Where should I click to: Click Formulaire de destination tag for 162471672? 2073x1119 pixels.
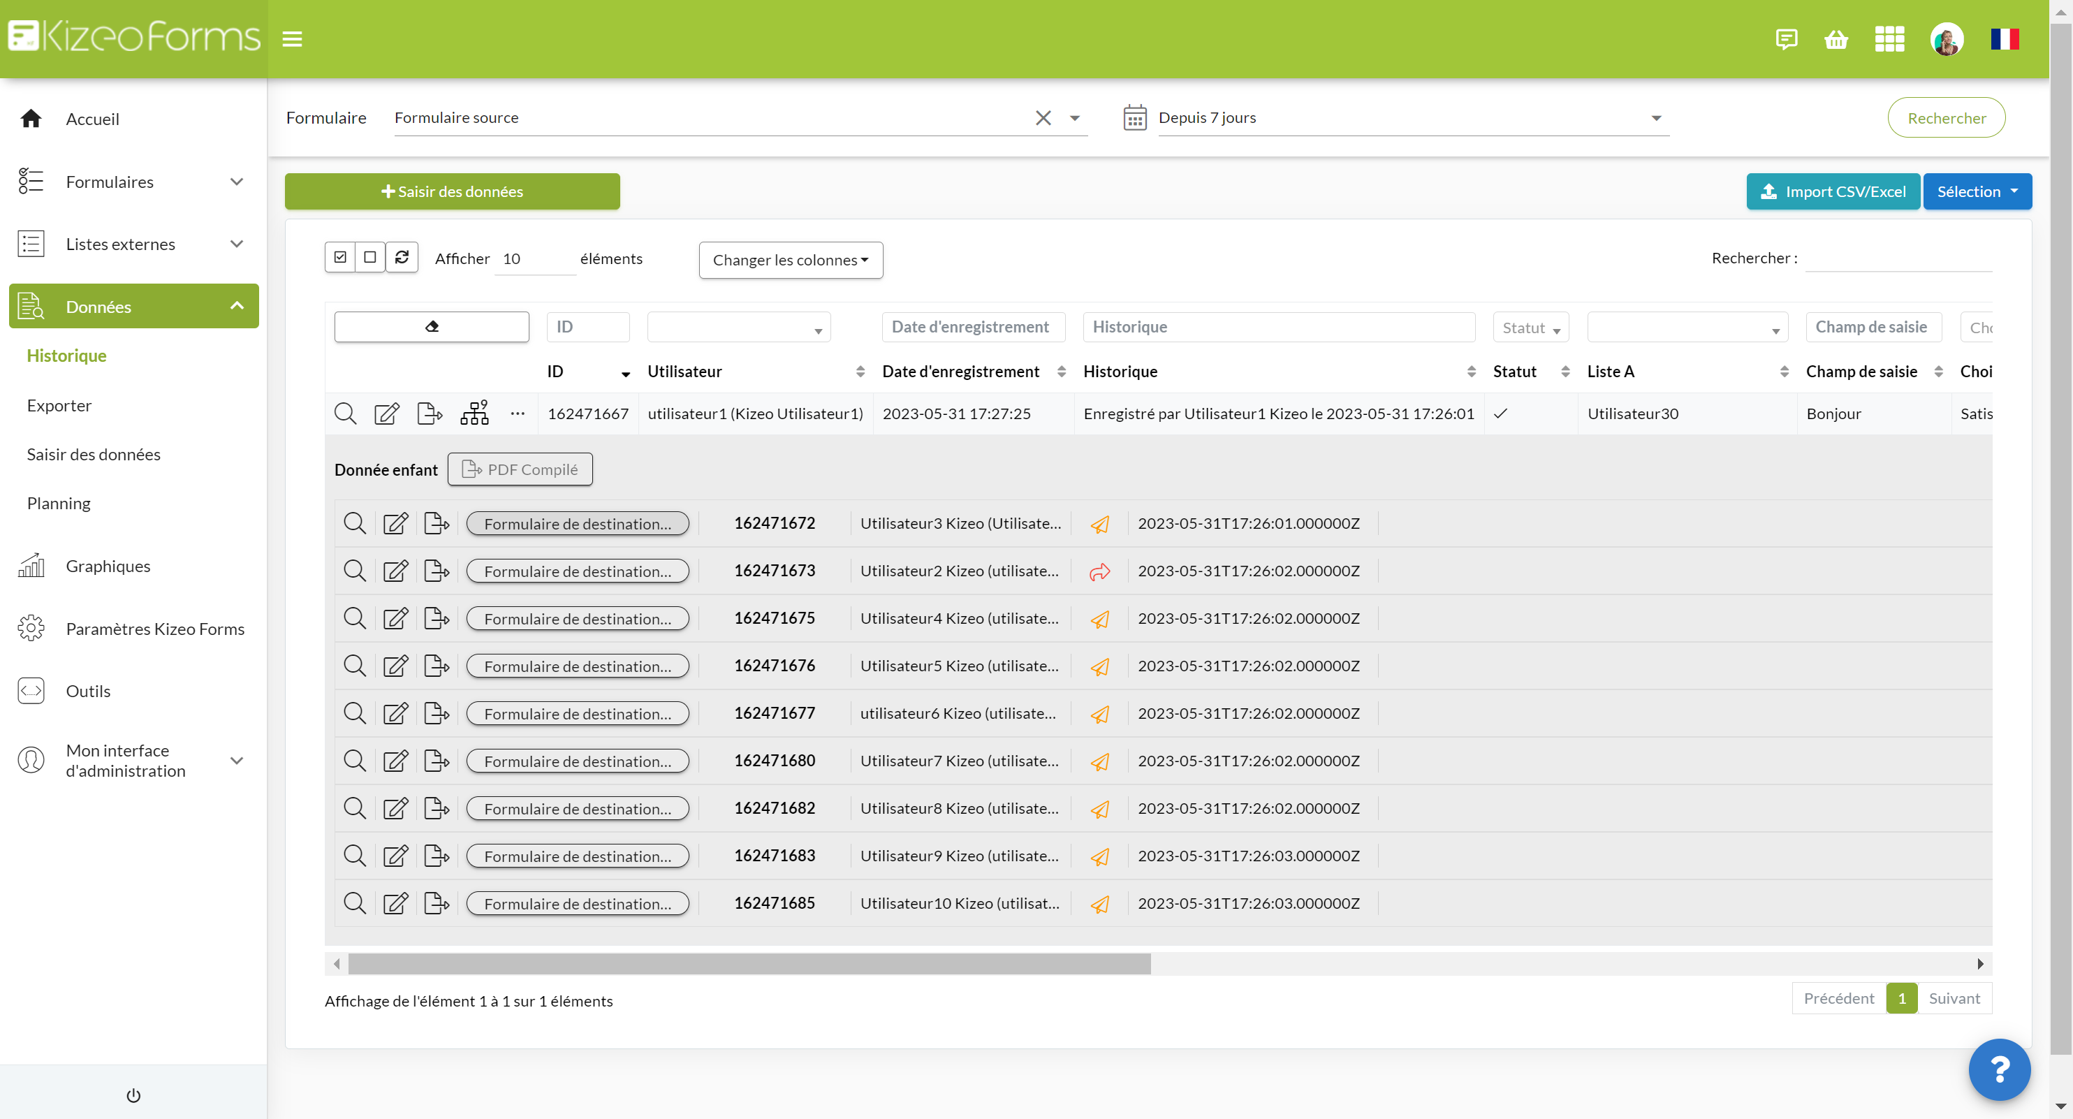(577, 523)
